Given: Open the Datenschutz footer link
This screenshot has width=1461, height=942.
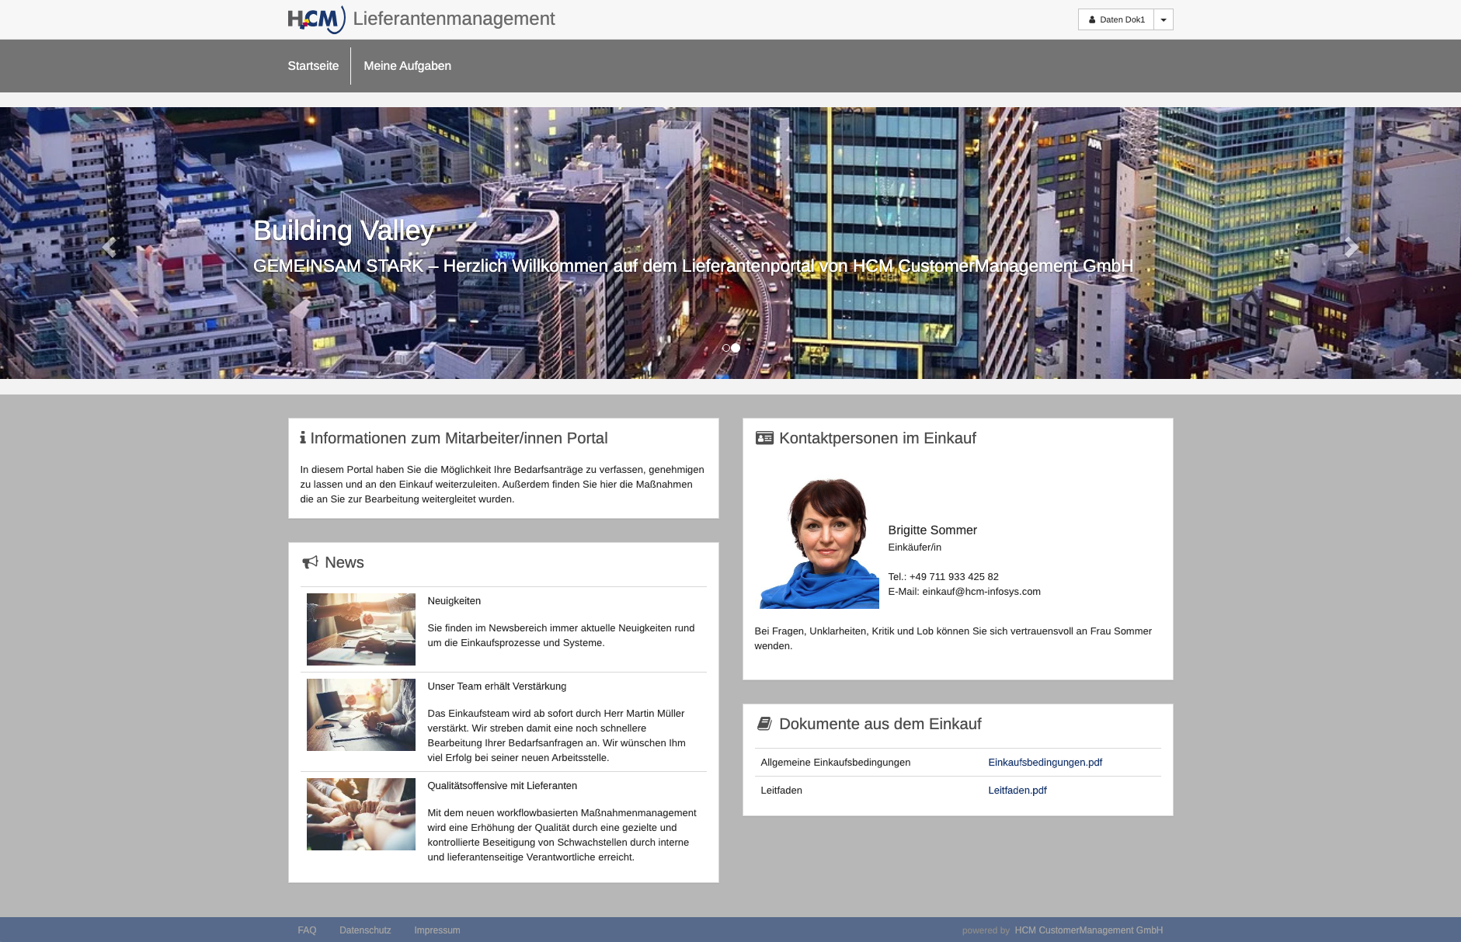Looking at the screenshot, I should pyautogui.click(x=365, y=930).
